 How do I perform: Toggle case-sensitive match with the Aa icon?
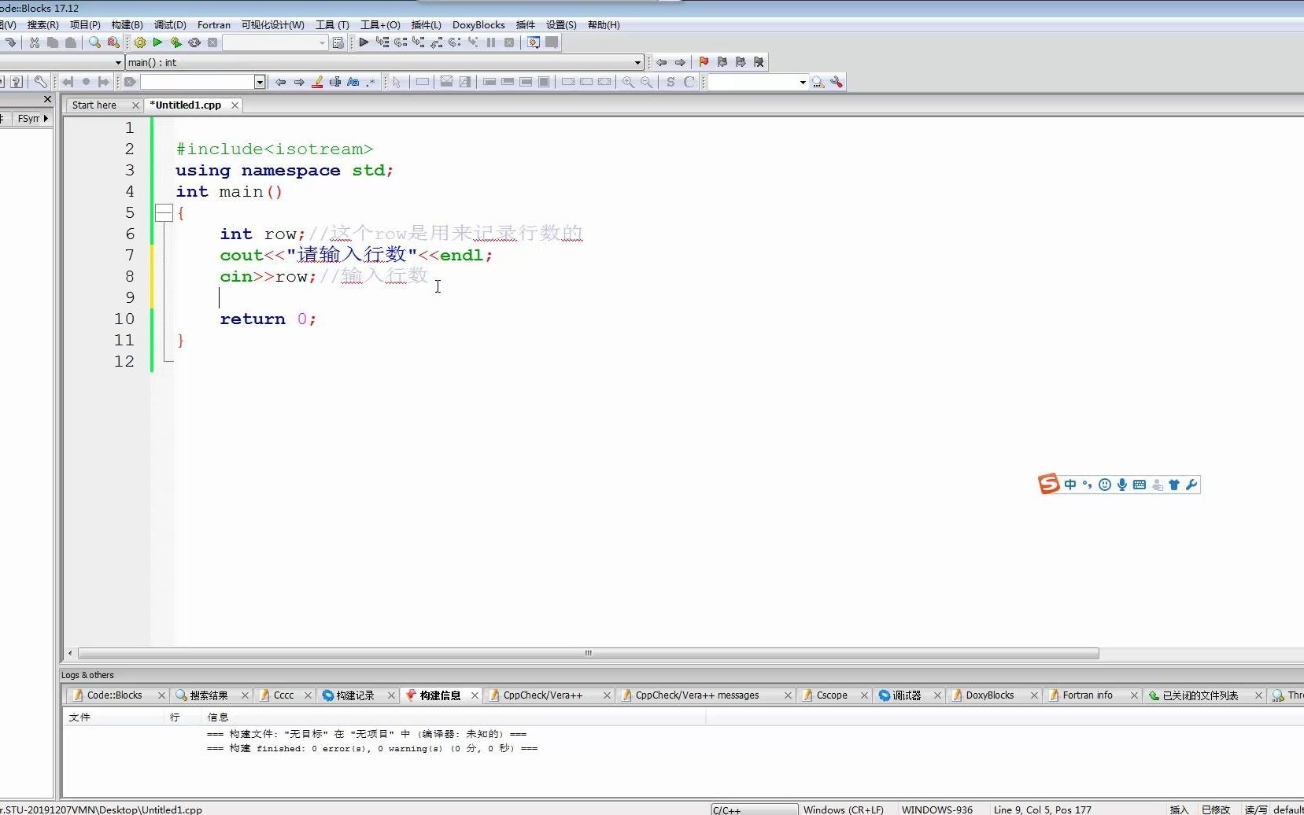tap(353, 82)
